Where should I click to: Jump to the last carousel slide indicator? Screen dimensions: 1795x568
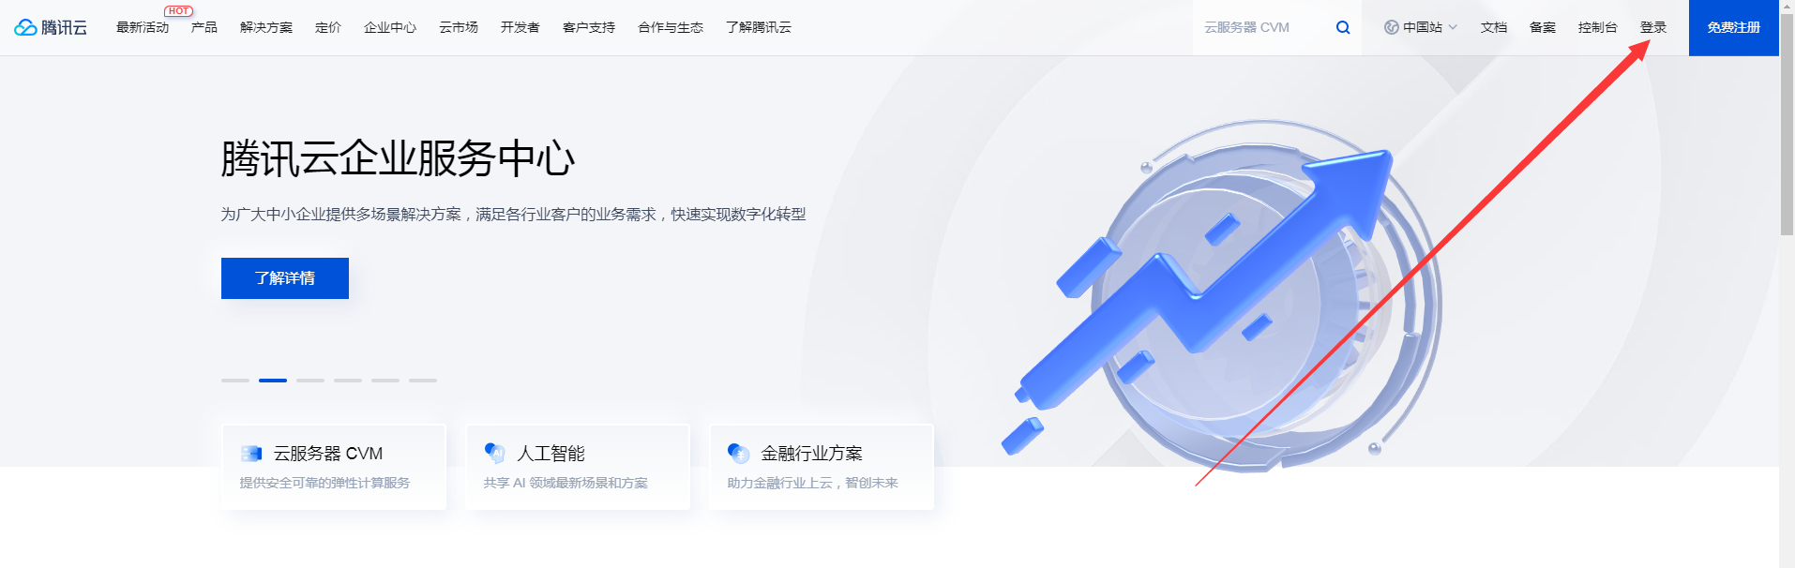(x=423, y=381)
